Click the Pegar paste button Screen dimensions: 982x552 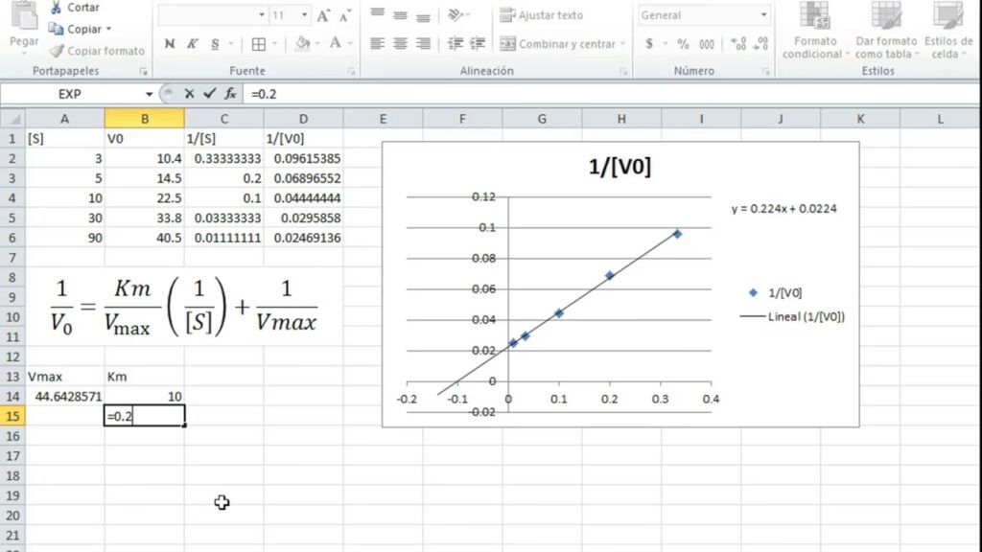(24, 29)
